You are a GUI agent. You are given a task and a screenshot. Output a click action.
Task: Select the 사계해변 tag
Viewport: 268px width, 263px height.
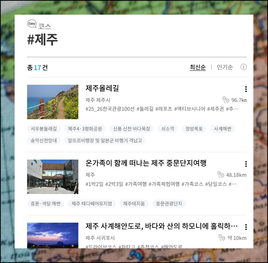point(222,129)
